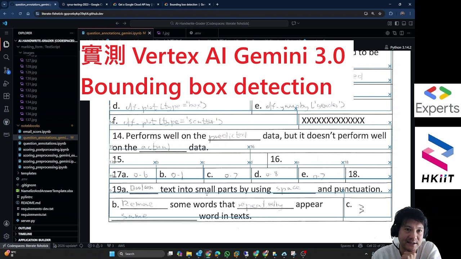
Task: Open the Search view in the activity bar
Action: pyautogui.click(x=6, y=57)
